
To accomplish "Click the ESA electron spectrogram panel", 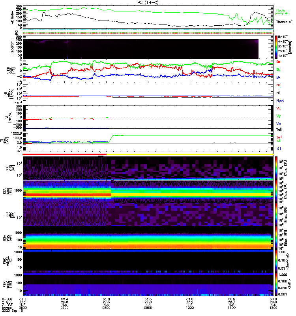I will tap(148, 238).
